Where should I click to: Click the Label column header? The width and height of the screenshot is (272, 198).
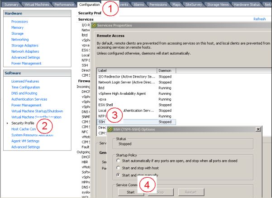click(x=127, y=70)
